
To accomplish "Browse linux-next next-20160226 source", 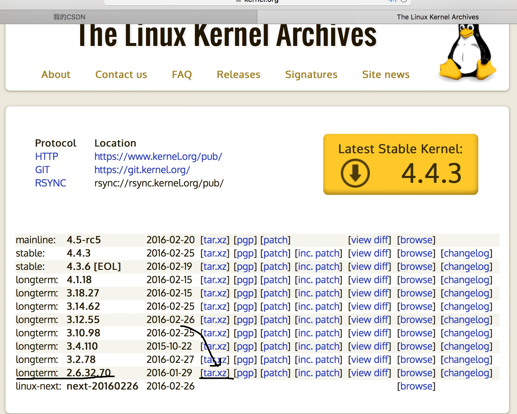I will [416, 386].
